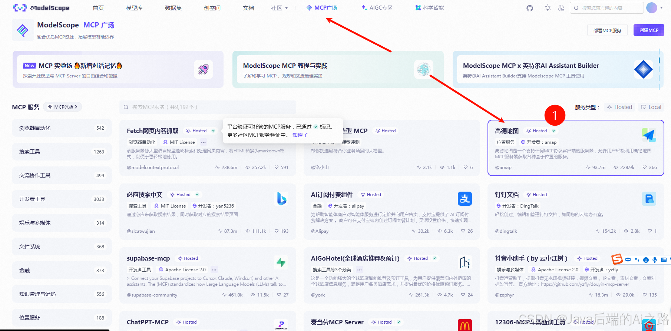The height and width of the screenshot is (331, 671).
Task: Click the DingTalk document logo on 钉钉文档
Action: tap(649, 199)
